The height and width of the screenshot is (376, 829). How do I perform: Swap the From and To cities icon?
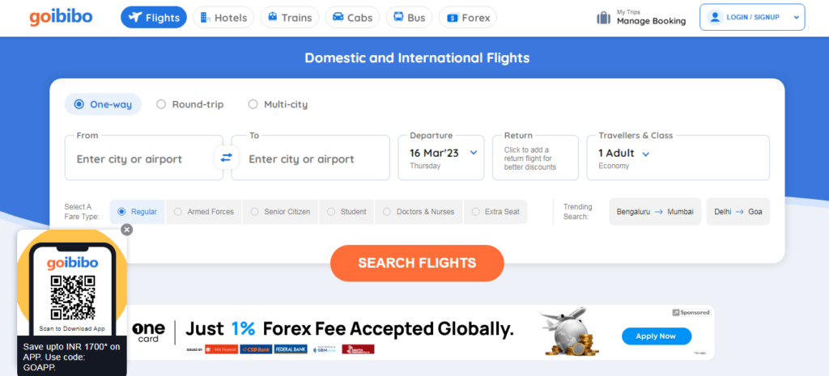226,157
